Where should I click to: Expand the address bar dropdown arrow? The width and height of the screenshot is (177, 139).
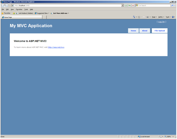pos(122,5)
